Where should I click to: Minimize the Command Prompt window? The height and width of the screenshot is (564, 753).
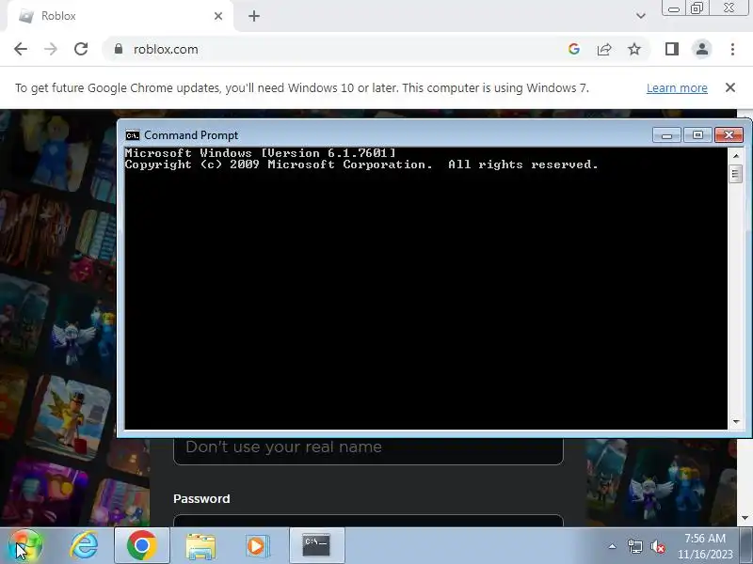point(666,135)
